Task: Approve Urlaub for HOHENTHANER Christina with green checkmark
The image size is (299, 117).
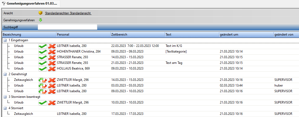Action: (x=42, y=52)
